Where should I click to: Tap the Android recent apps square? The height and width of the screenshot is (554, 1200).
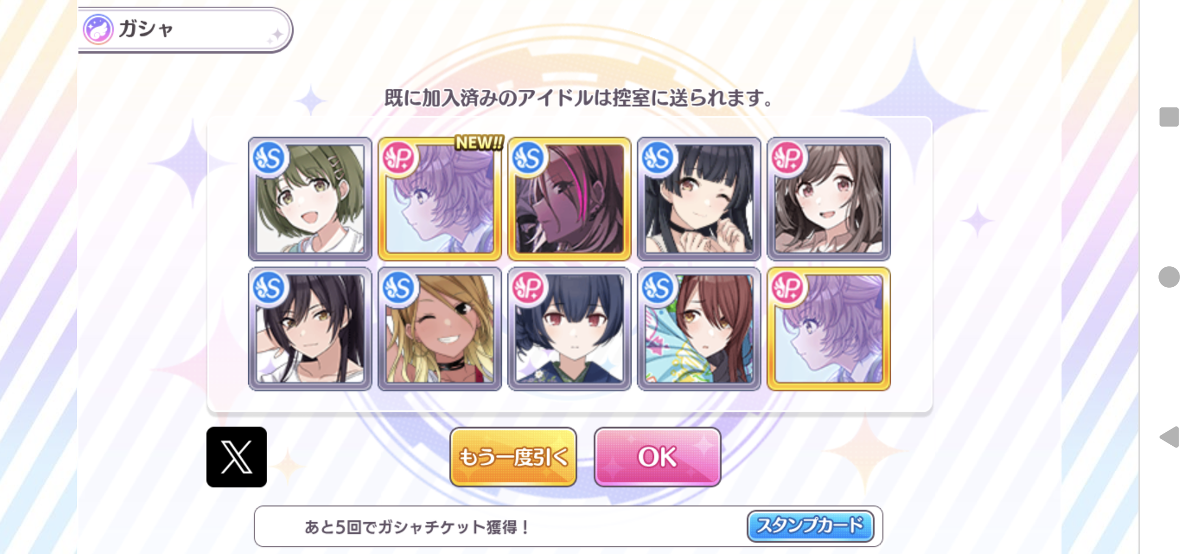1169,117
